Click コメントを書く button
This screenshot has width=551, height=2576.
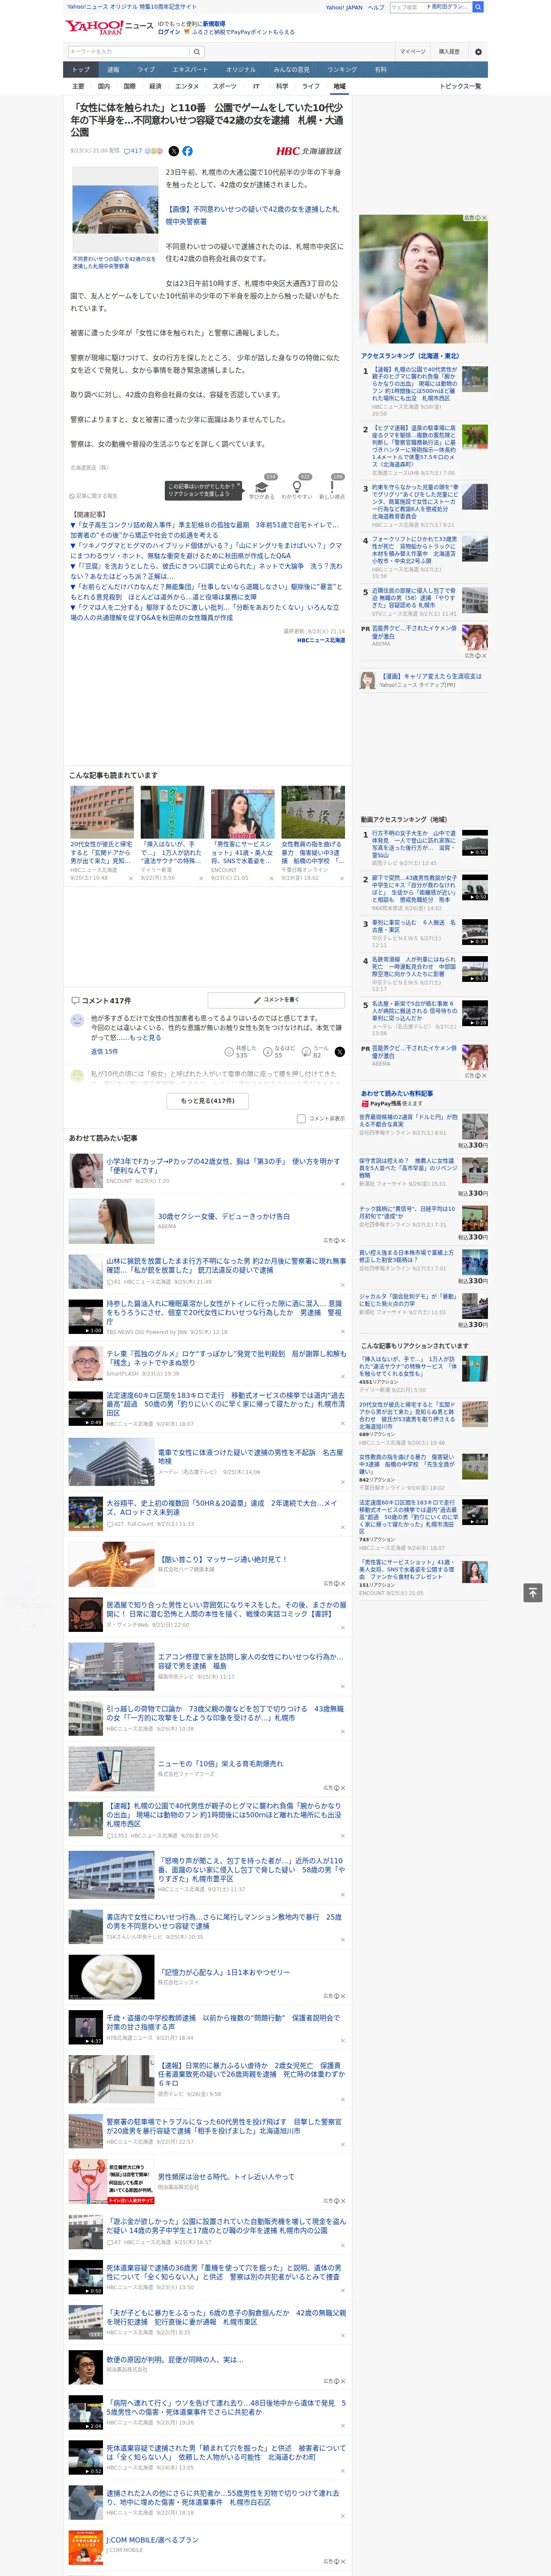[x=276, y=999]
